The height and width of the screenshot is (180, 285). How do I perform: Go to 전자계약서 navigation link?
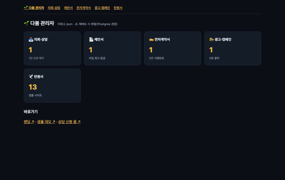83,8
